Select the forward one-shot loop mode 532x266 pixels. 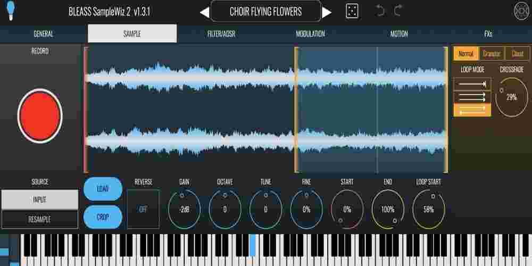coord(472,84)
